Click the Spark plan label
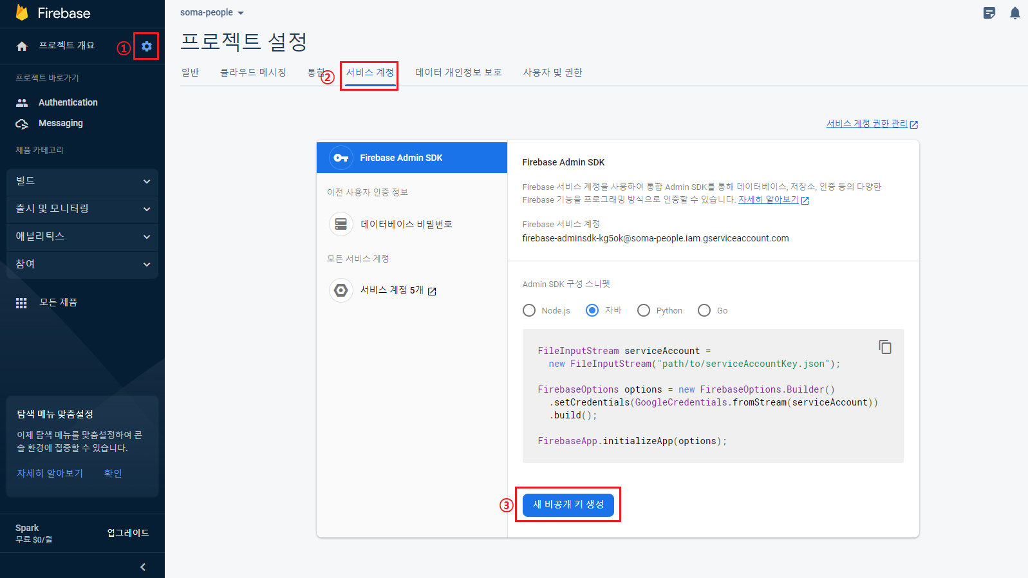This screenshot has width=1028, height=578. tap(27, 528)
